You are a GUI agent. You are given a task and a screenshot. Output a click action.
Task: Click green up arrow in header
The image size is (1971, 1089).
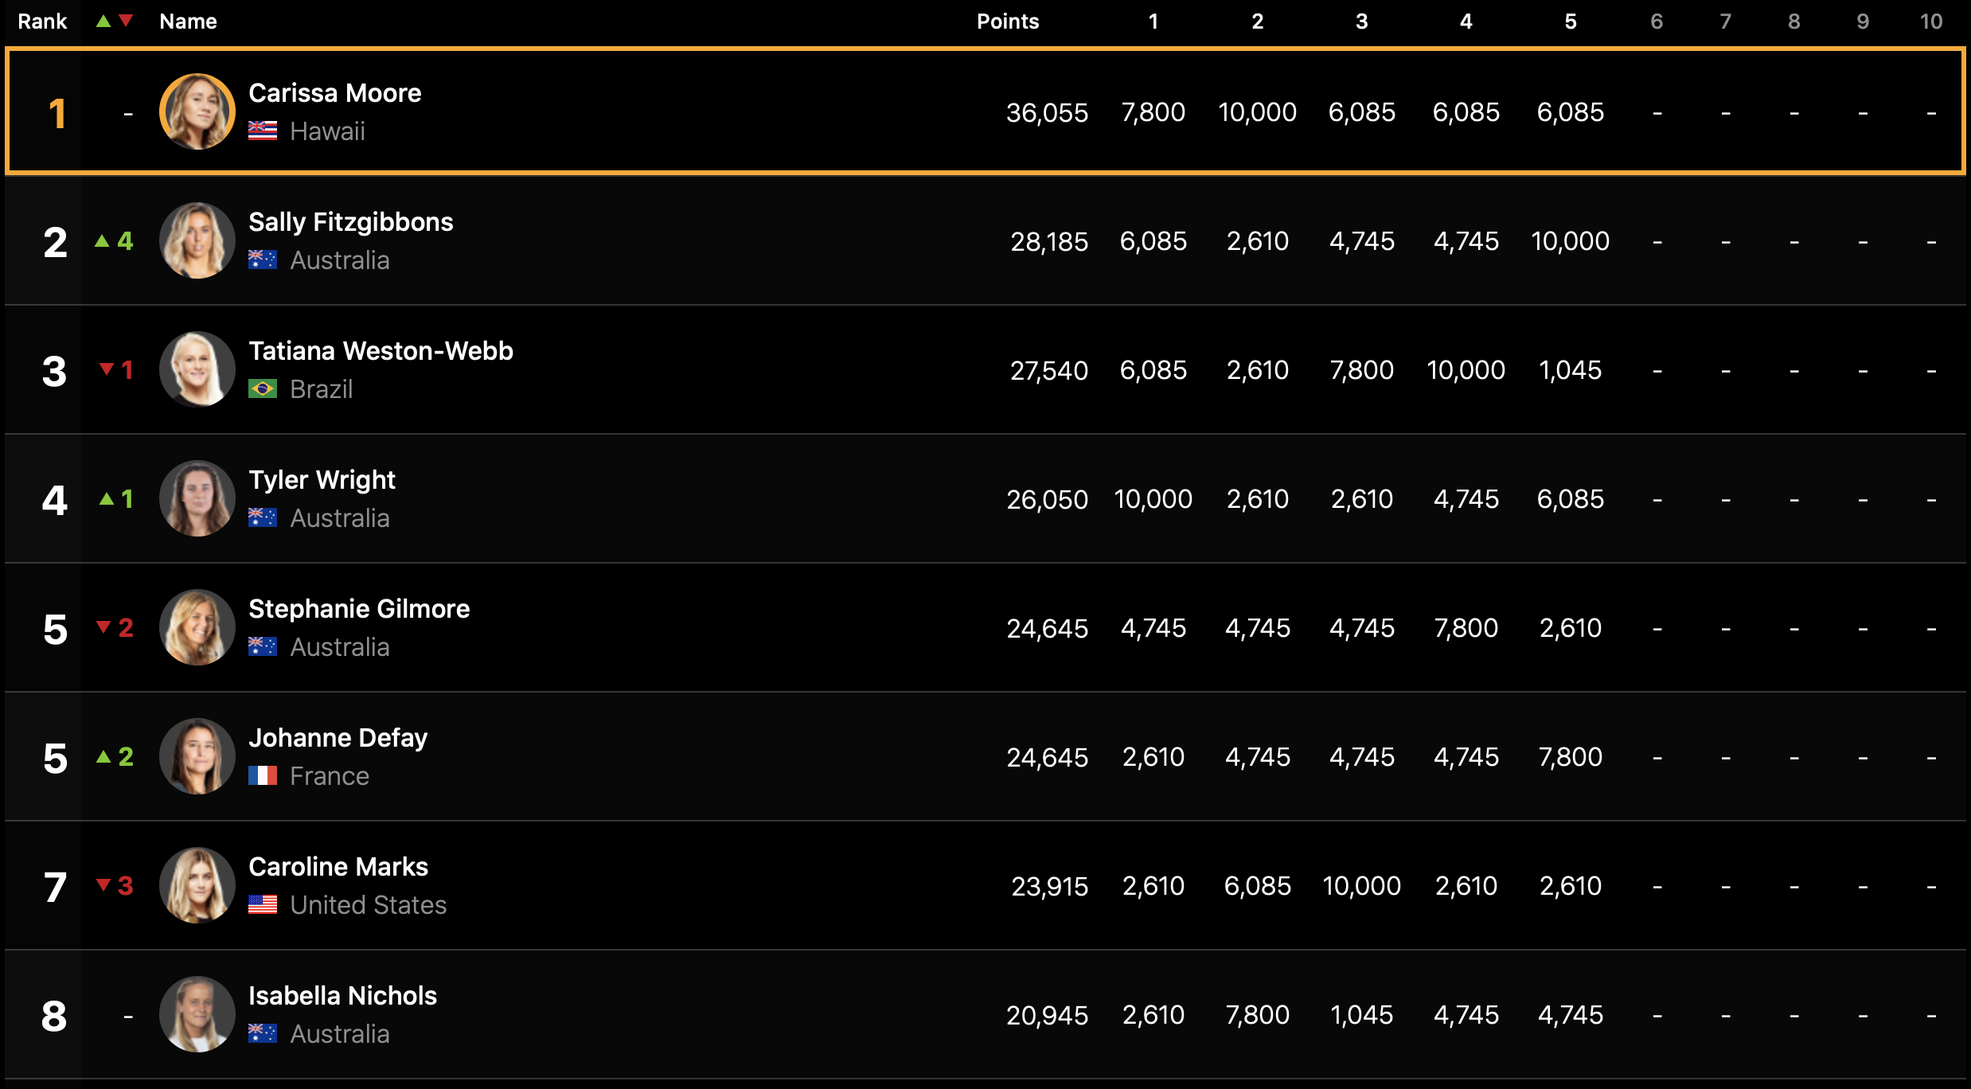click(x=103, y=21)
